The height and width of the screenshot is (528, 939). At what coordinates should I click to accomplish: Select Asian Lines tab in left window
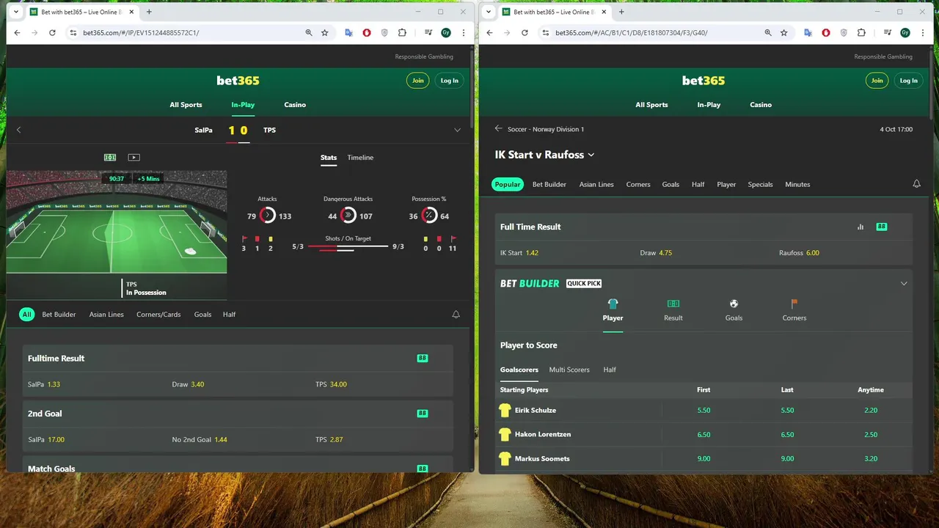click(x=106, y=315)
